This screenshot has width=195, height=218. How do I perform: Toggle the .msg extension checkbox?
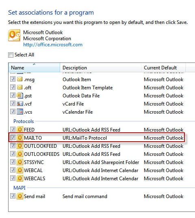pyautogui.click(x=13, y=79)
